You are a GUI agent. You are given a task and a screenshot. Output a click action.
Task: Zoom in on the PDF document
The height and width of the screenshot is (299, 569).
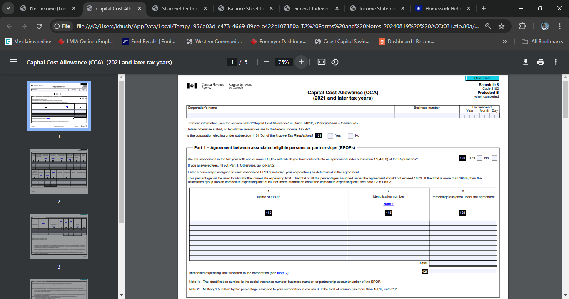click(301, 62)
